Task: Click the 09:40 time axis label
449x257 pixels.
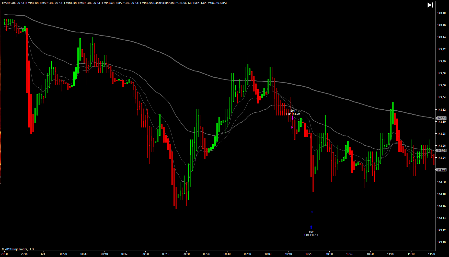Action: (x=227, y=254)
